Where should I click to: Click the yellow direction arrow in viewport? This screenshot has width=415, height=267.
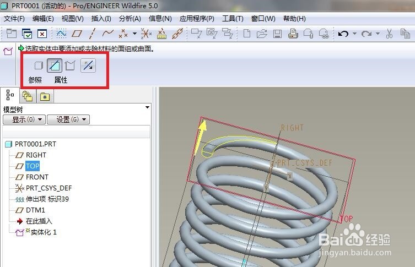[x=201, y=137]
